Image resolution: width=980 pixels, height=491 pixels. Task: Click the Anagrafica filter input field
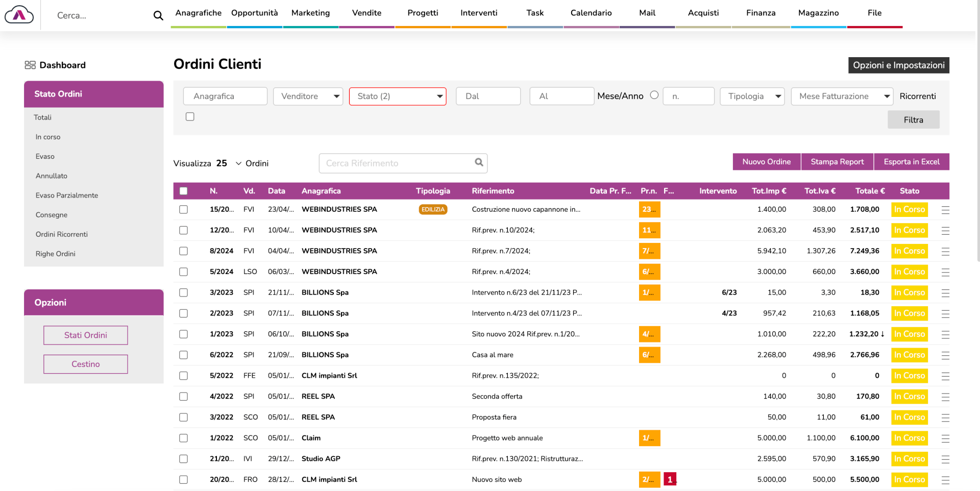225,96
